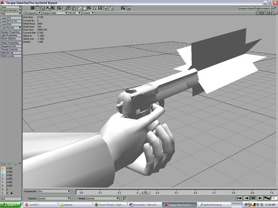Screen dimensions: 278x208
Task: Open the Project Directory menu
Action: click(11, 10)
